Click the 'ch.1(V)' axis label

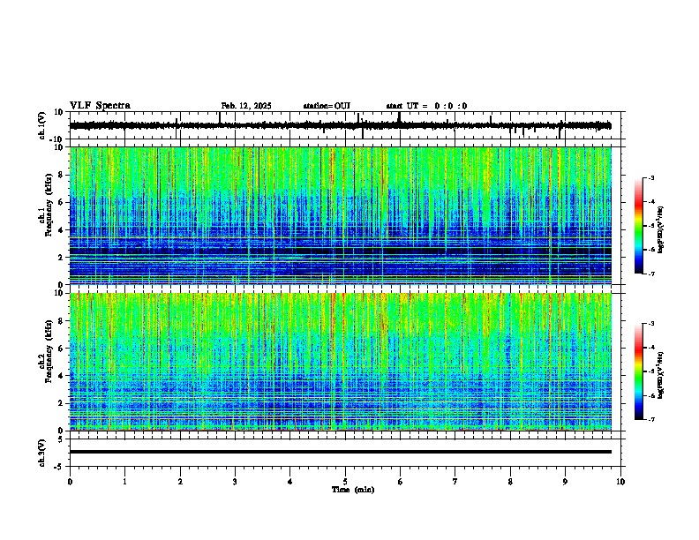(x=42, y=125)
